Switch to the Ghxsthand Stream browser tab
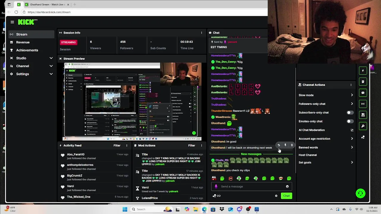 47,4
